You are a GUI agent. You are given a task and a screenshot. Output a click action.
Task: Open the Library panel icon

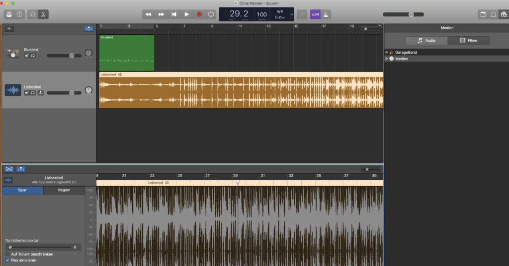(9, 14)
